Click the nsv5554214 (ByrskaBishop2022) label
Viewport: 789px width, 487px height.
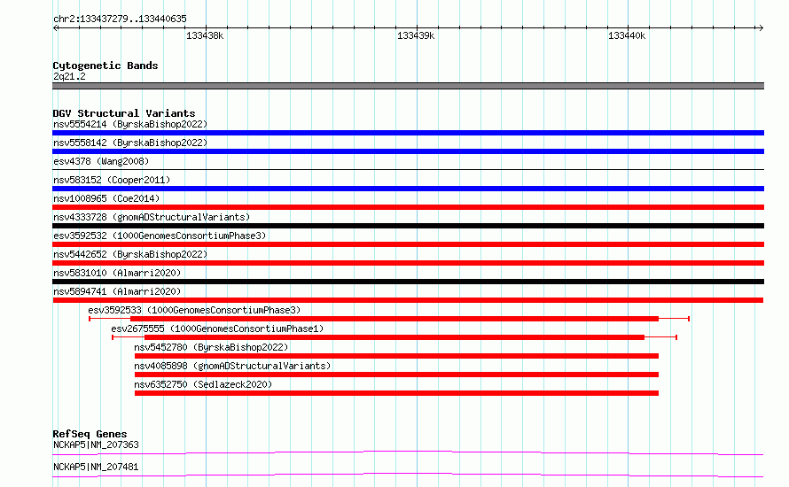click(x=130, y=124)
